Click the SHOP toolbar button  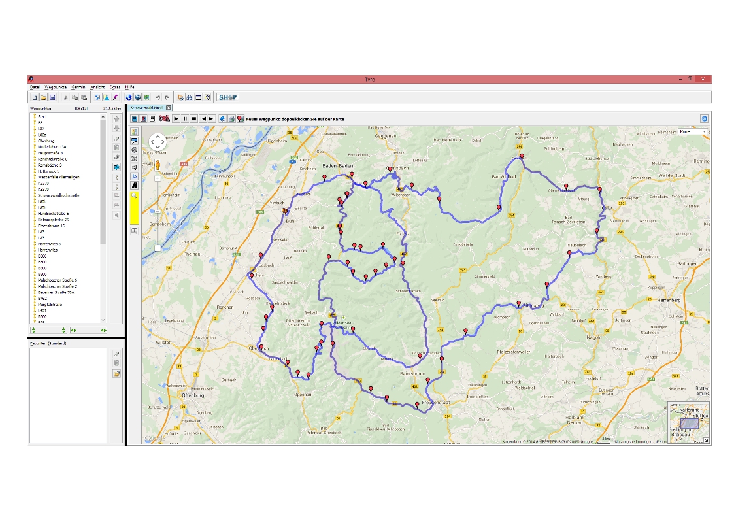(227, 97)
